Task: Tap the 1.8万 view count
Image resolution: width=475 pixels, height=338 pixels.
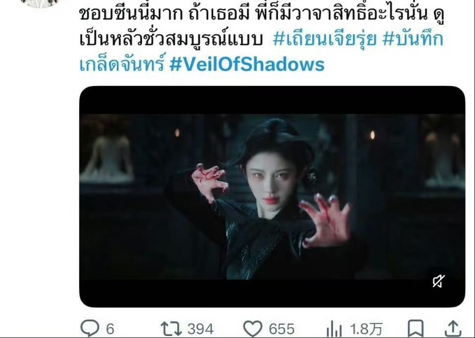Action: click(366, 329)
